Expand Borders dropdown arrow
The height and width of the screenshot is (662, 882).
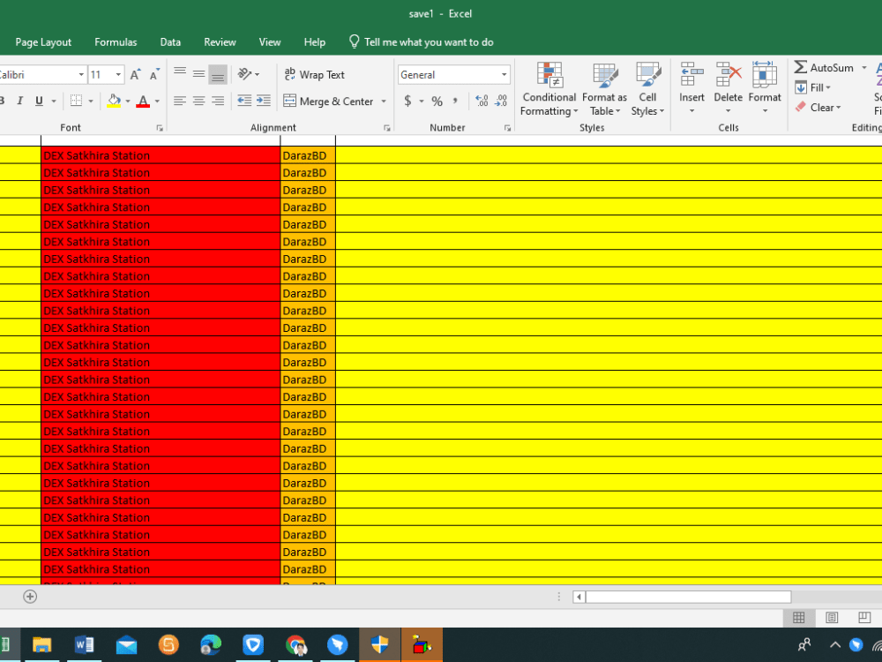(91, 102)
